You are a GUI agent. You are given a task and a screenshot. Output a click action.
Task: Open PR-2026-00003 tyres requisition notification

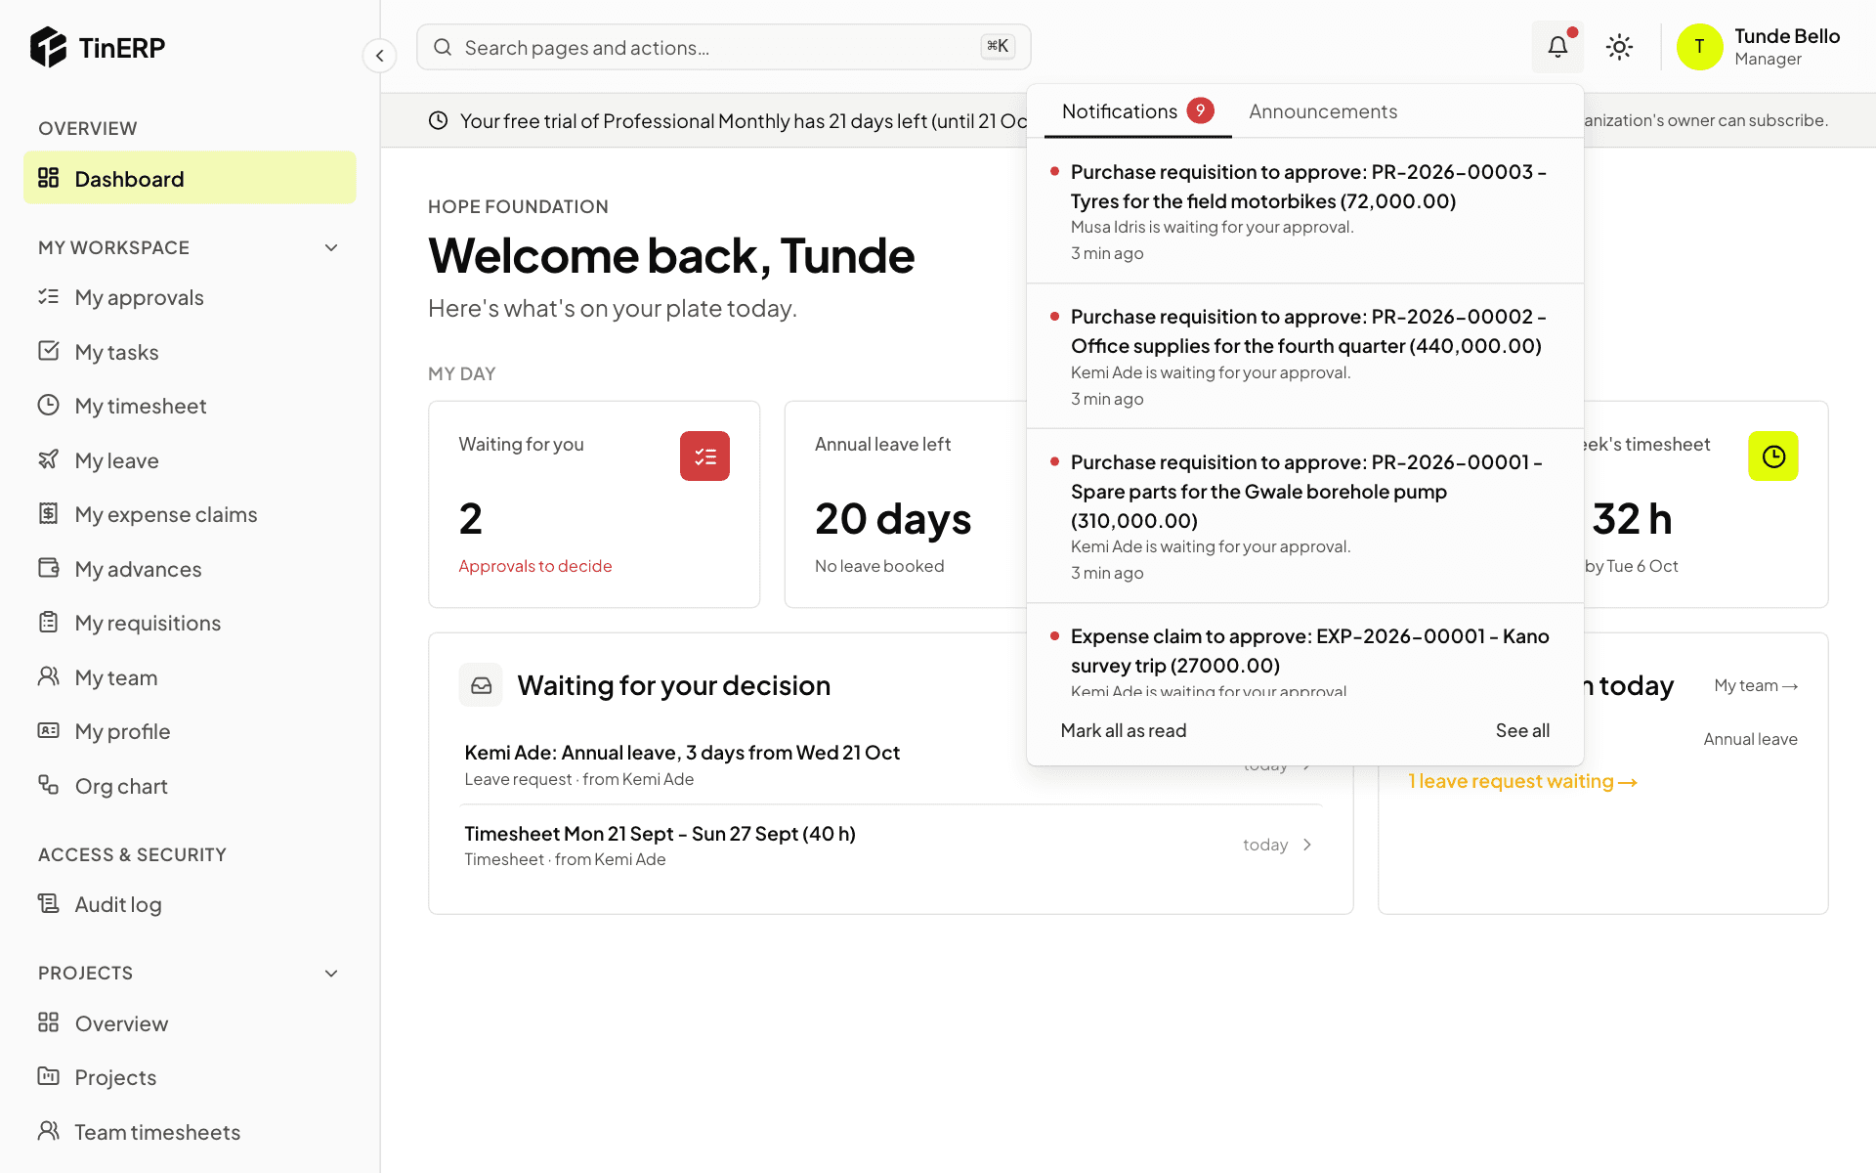1304,211
